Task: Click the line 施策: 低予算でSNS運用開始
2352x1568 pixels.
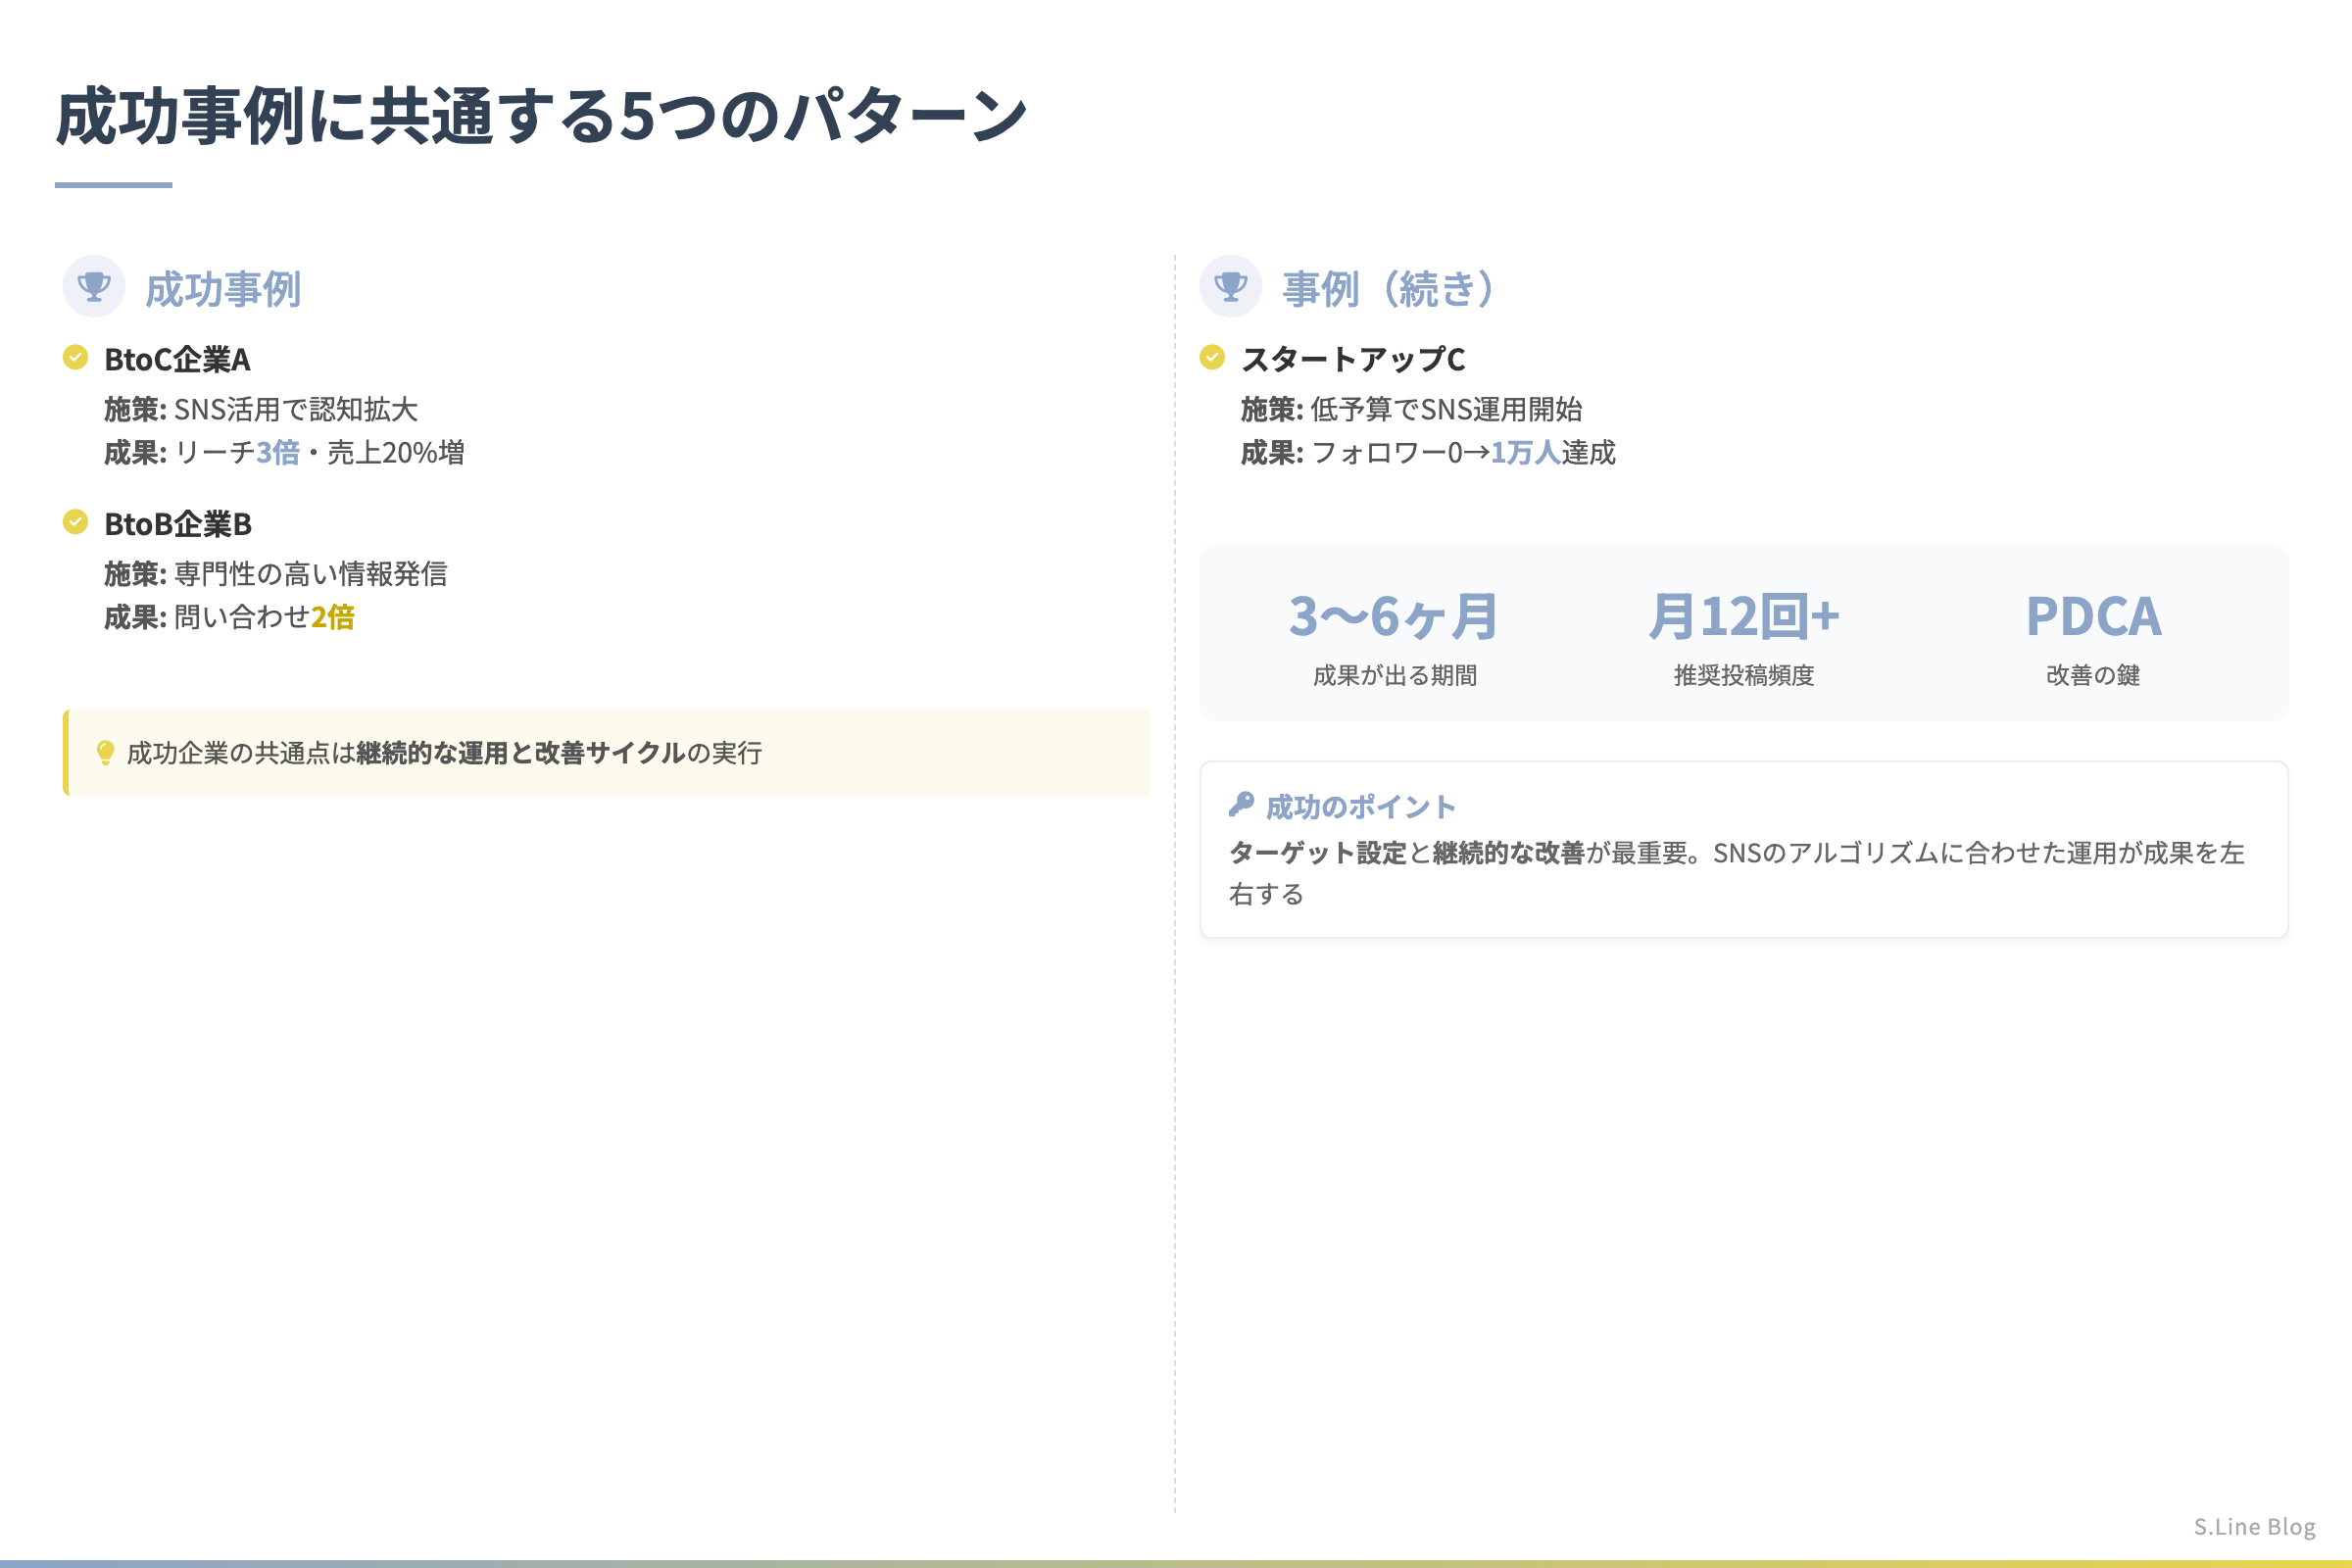Action: pyautogui.click(x=1412, y=409)
